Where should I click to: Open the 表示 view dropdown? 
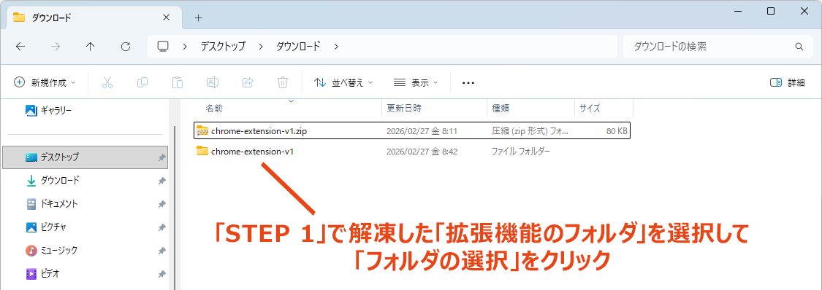tap(416, 82)
